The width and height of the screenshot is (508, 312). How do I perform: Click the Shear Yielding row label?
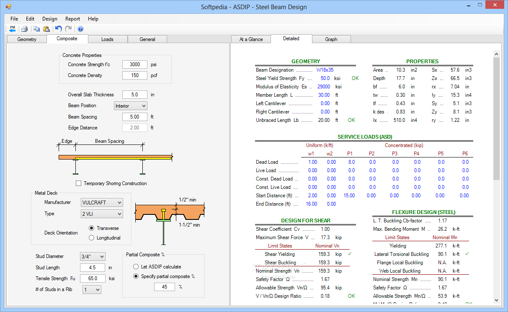(280, 254)
